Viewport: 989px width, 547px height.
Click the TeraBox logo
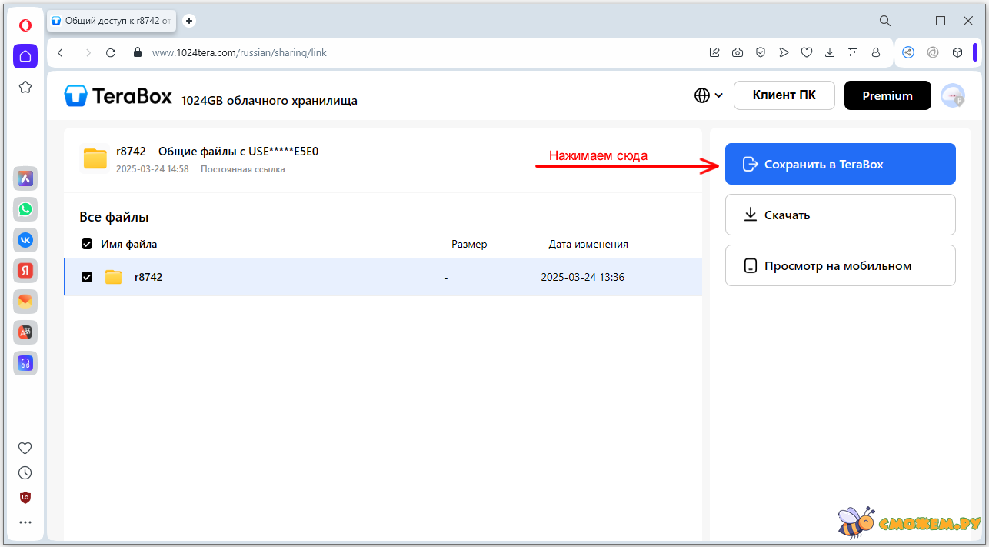tap(118, 95)
